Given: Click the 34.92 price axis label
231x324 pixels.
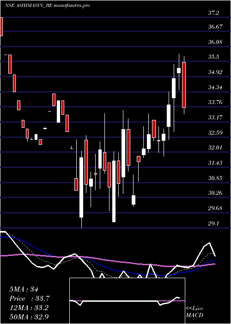Looking at the screenshot, I should coord(215,72).
